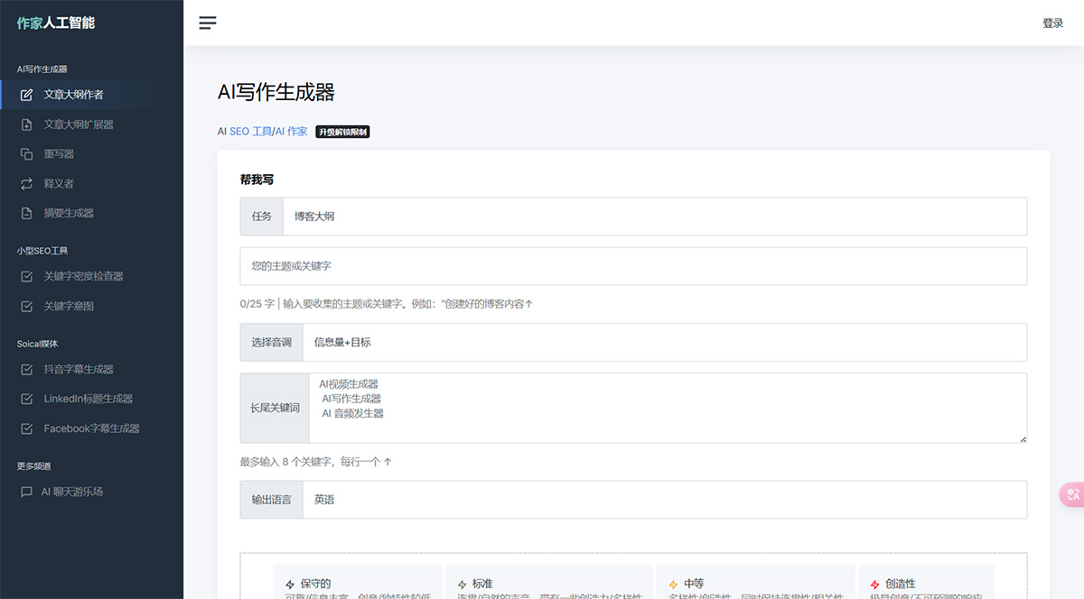This screenshot has width=1084, height=599.
Task: Open 关键字密度检查器 via its checklist icon
Action: click(x=28, y=276)
